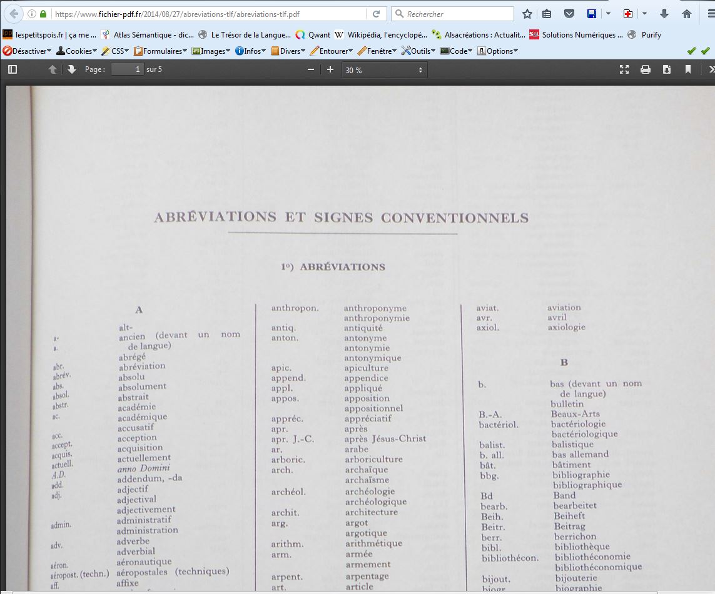This screenshot has height=594, width=715.
Task: Open the Divers dropdown menu
Action: [288, 51]
